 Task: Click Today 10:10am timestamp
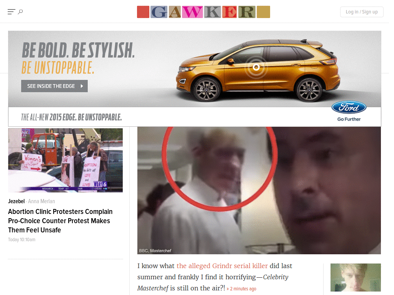[22, 240]
